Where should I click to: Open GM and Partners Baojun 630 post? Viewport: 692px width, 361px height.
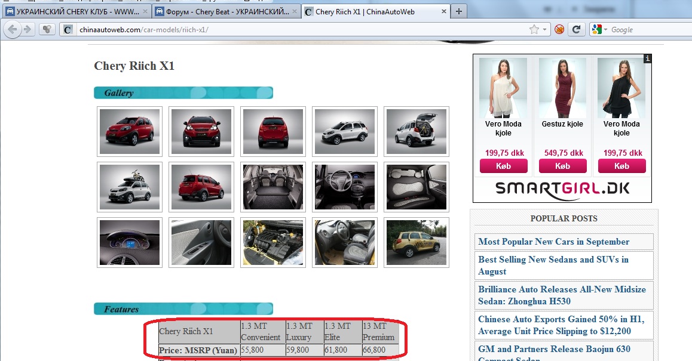click(x=555, y=353)
